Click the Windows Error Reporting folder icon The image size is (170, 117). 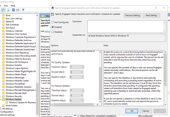[3, 53]
